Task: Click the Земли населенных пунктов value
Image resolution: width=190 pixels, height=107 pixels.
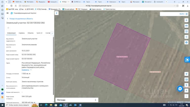Action: 32,82
